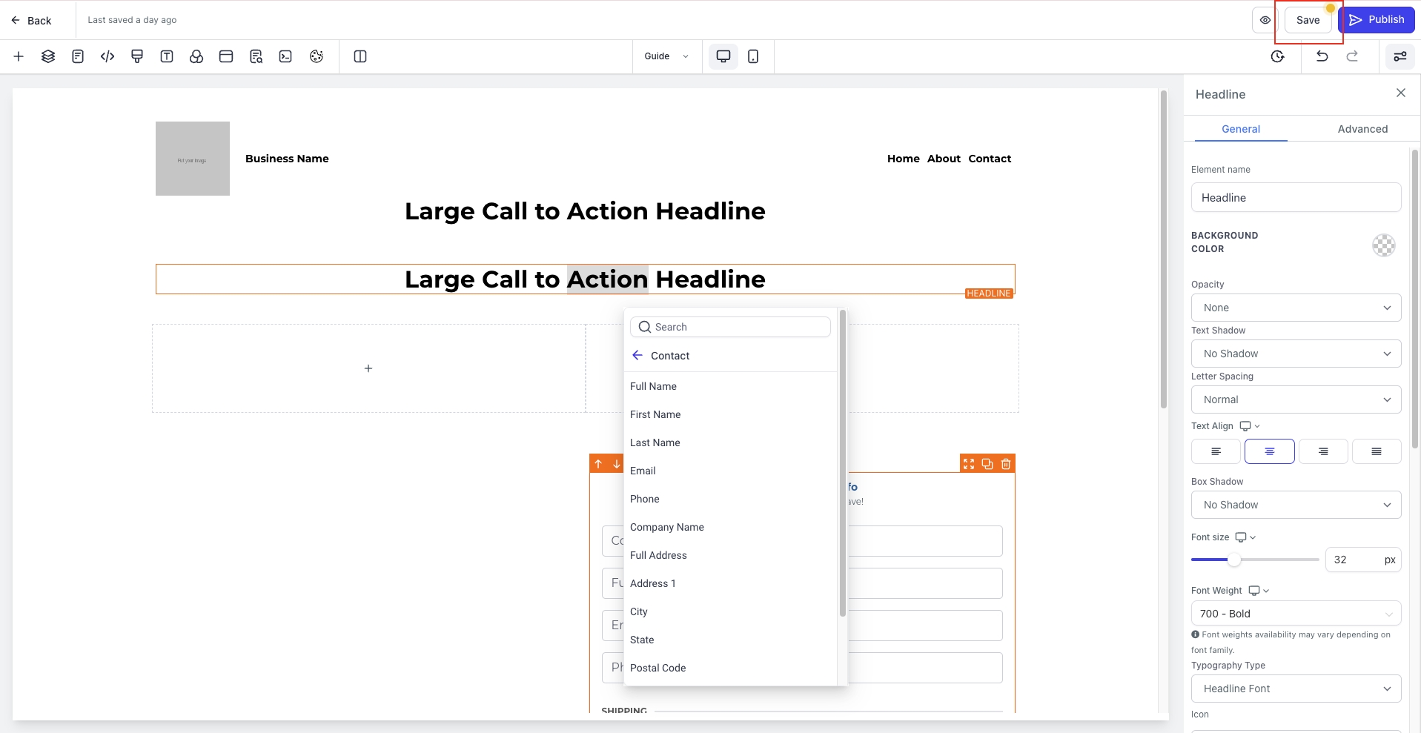1421x733 pixels.
Task: Open the background color swatch
Action: [1383, 245]
